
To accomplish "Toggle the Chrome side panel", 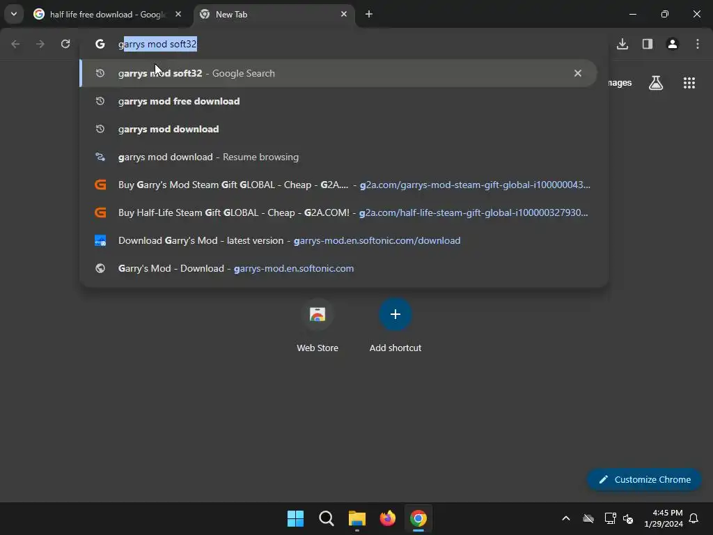I will pyautogui.click(x=648, y=44).
